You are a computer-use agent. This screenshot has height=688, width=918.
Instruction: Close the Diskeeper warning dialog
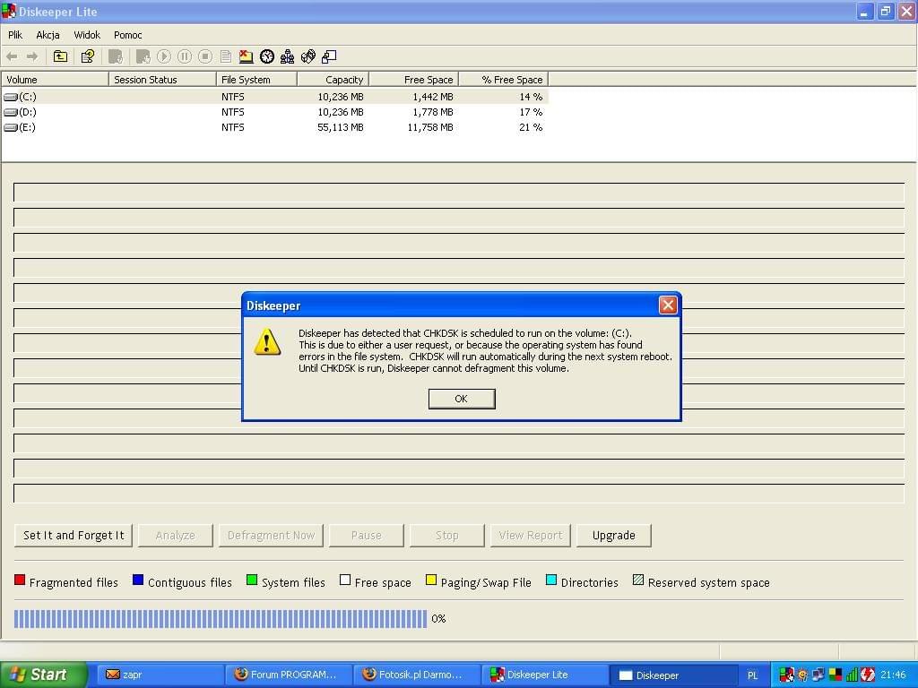pos(667,305)
